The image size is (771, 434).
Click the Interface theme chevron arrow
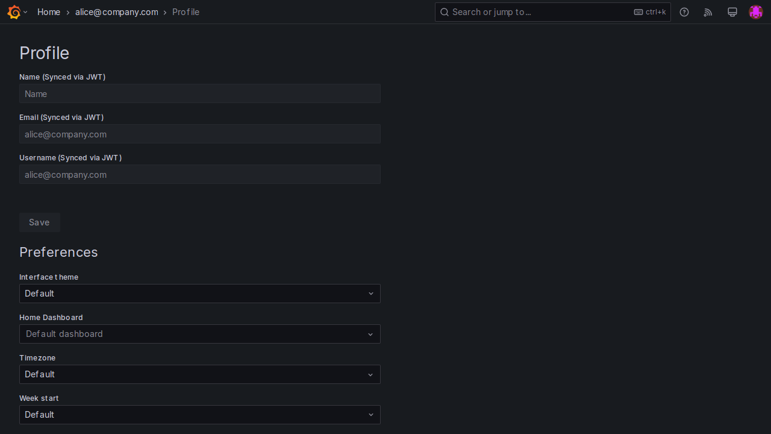click(x=371, y=294)
